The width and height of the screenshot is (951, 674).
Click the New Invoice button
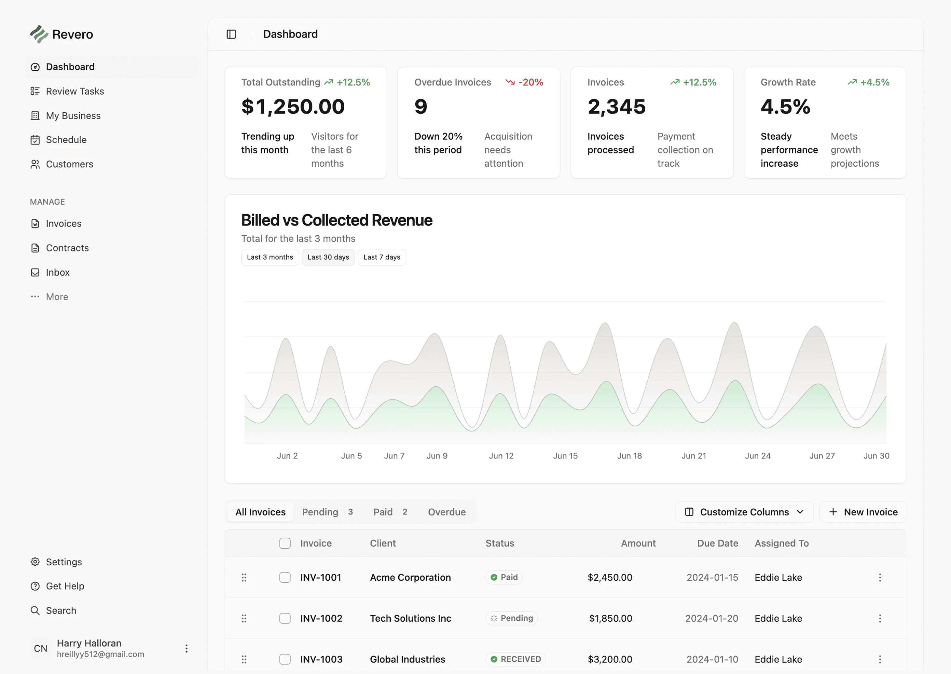pos(862,512)
